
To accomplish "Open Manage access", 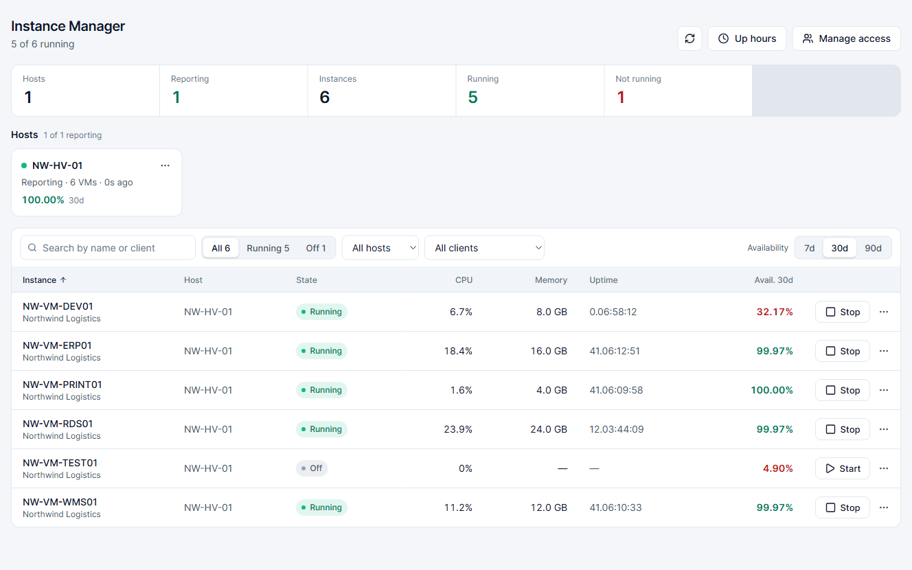I will click(x=847, y=38).
